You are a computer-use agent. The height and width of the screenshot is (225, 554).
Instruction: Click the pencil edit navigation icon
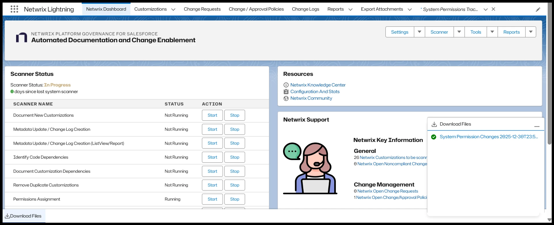tap(538, 9)
